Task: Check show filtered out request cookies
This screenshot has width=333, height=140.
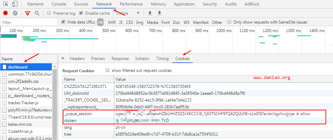Action: click(108, 71)
